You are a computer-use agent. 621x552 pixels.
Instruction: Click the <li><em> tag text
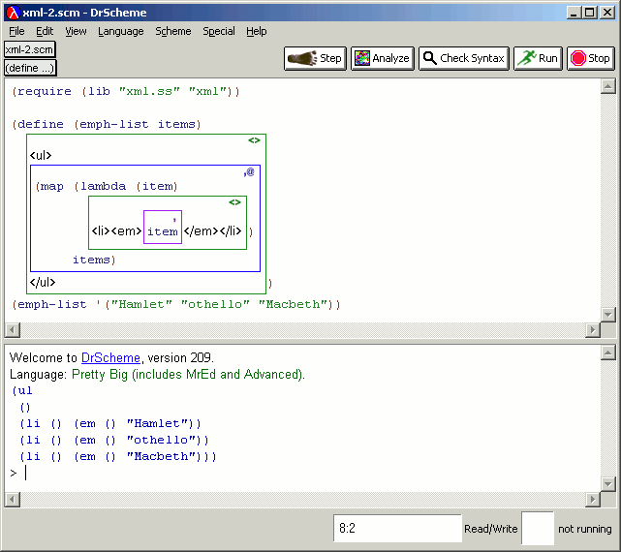(x=116, y=230)
